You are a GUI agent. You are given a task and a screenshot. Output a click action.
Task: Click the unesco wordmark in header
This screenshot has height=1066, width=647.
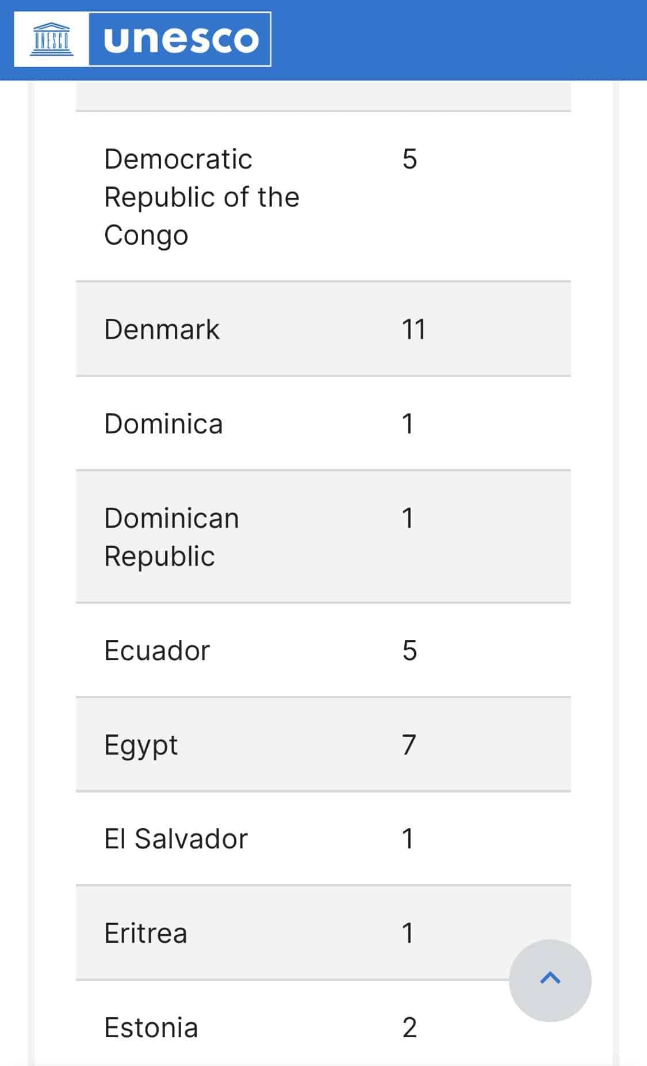[x=181, y=39]
